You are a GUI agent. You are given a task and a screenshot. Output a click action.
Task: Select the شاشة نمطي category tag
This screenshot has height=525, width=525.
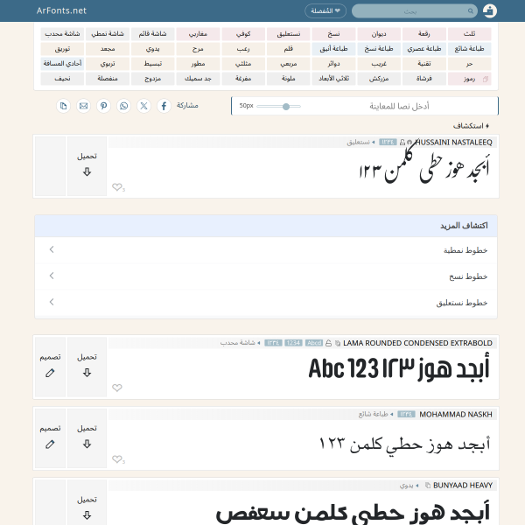tap(108, 34)
